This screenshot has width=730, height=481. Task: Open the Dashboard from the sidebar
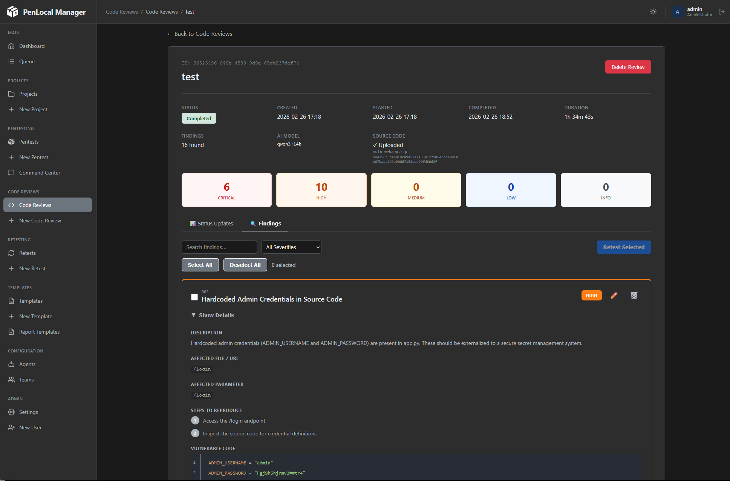click(32, 46)
